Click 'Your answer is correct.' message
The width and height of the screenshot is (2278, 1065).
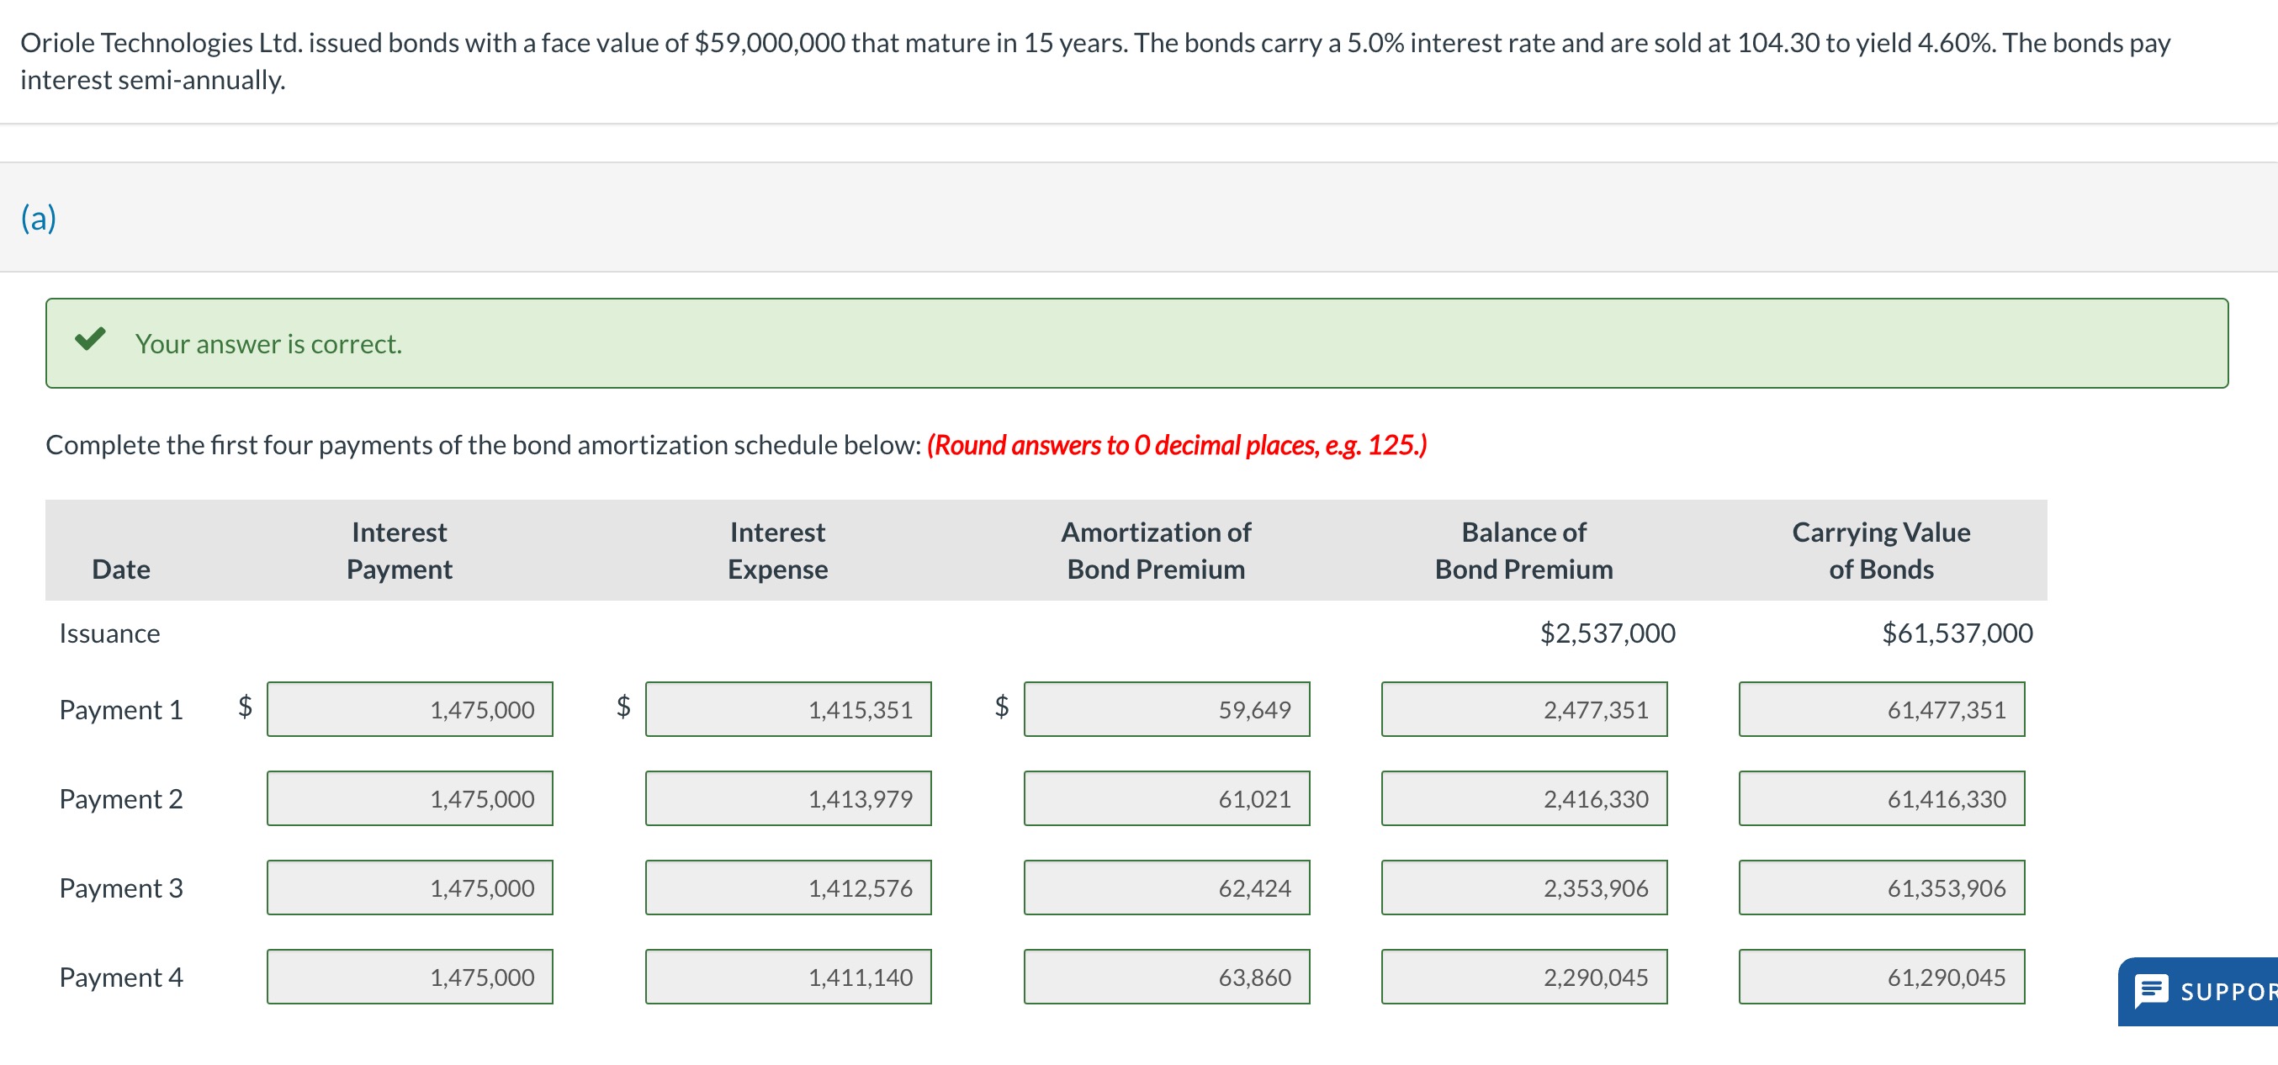point(269,343)
